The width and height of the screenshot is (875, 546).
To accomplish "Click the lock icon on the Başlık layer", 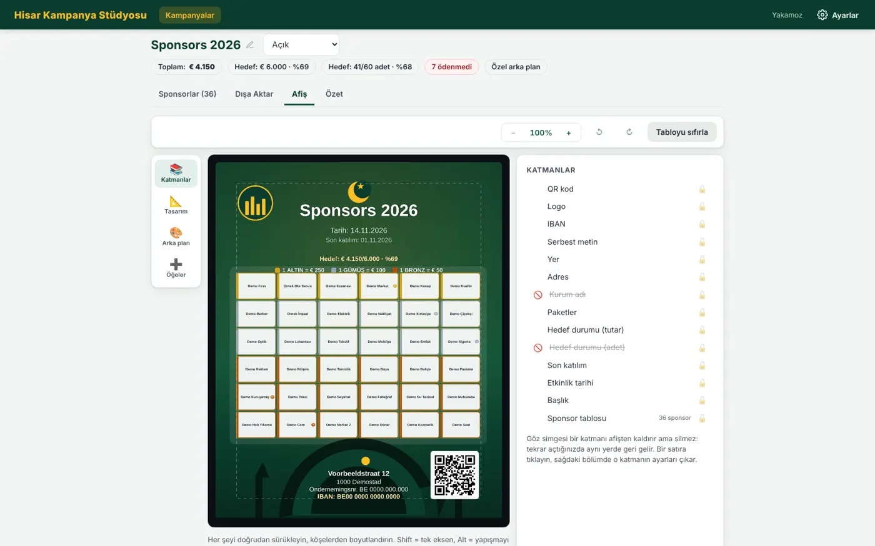I will (702, 401).
